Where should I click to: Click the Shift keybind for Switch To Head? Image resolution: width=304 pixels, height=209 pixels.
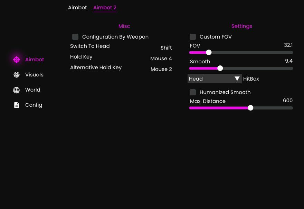click(166, 48)
